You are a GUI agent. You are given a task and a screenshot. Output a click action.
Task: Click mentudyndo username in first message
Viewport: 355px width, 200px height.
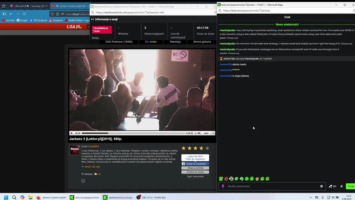click(x=227, y=30)
